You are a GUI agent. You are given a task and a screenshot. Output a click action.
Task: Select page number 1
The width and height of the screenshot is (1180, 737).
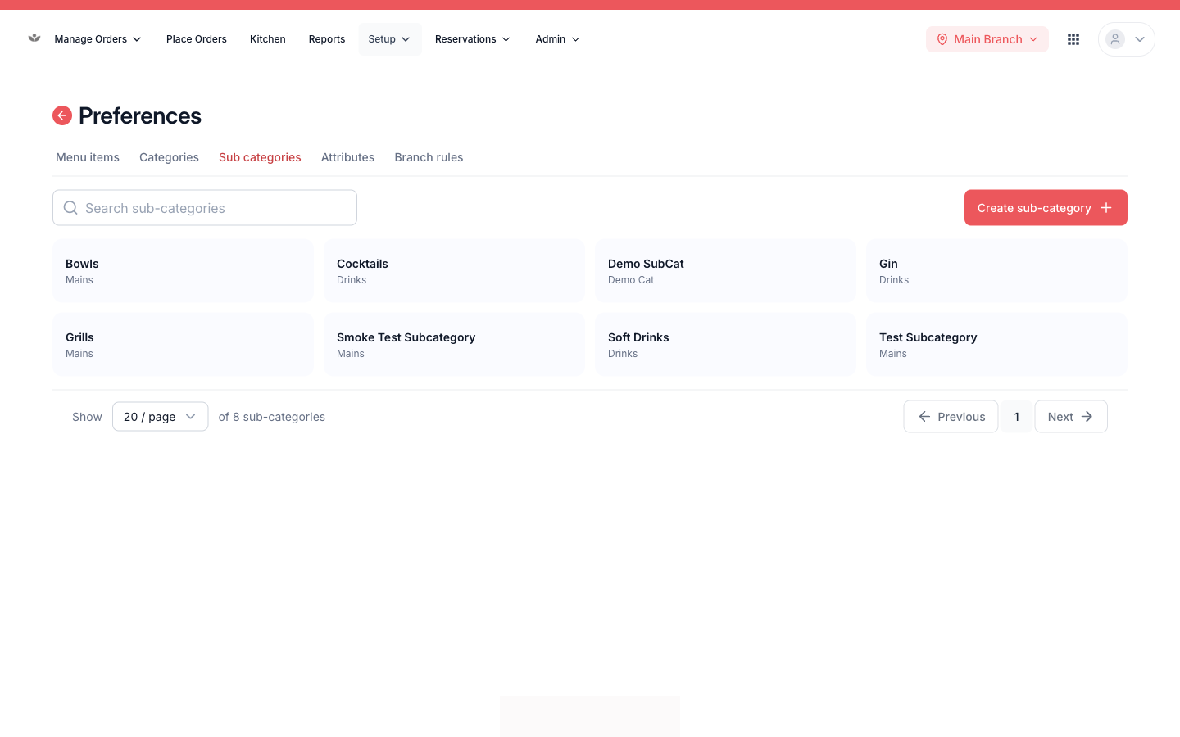[x=1017, y=417]
